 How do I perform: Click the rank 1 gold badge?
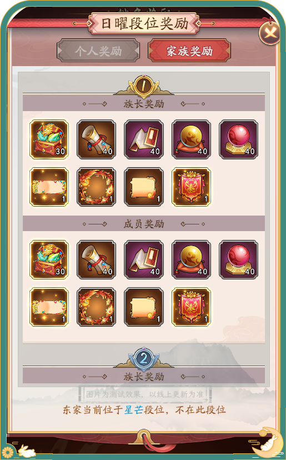click(x=144, y=86)
